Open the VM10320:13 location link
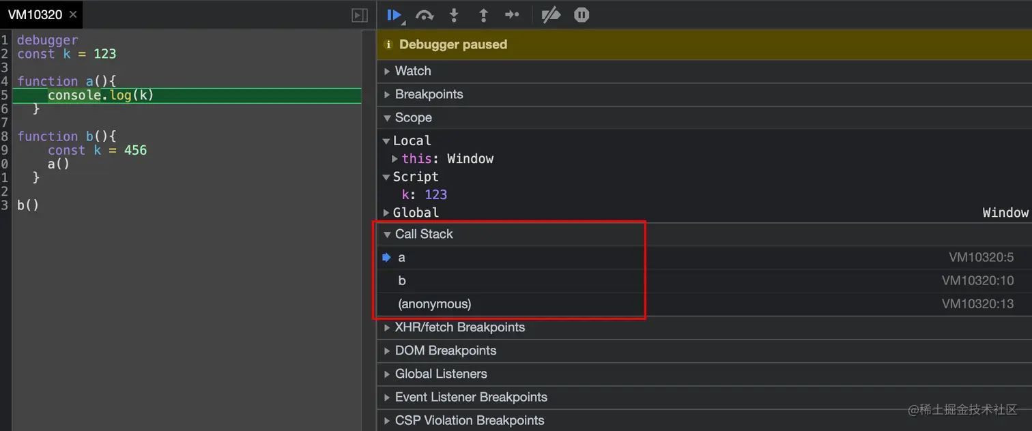Image resolution: width=1032 pixels, height=431 pixels. click(977, 304)
